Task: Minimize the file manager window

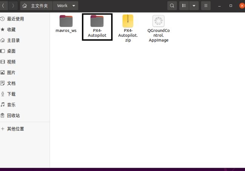Action: (x=219, y=6)
